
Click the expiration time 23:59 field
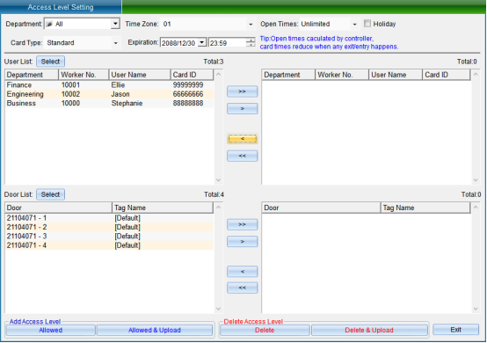pyautogui.click(x=228, y=43)
